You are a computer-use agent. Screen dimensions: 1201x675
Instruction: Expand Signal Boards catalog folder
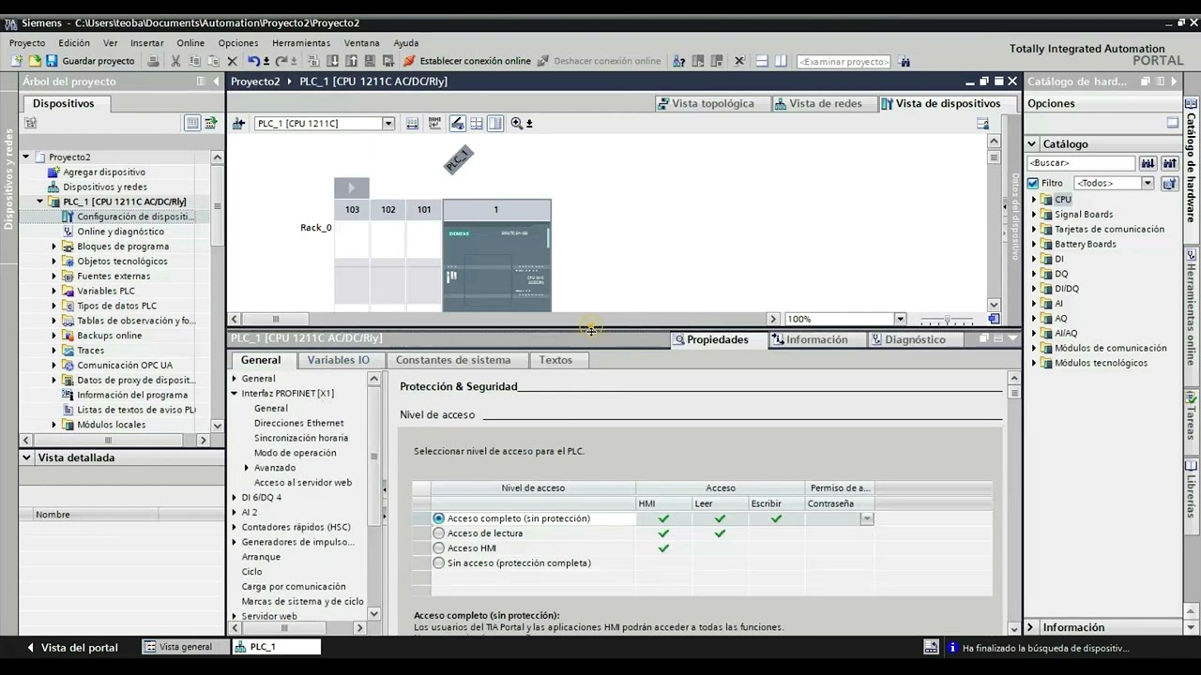[x=1034, y=215]
